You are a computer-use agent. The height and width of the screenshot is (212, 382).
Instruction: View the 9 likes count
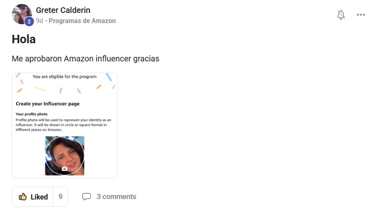pyautogui.click(x=60, y=197)
